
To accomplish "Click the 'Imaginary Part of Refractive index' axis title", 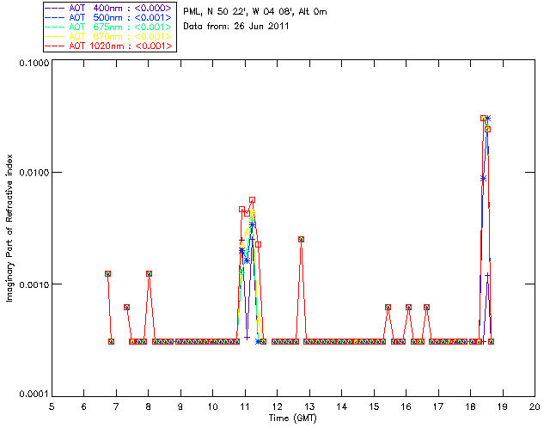I will pos(9,228).
